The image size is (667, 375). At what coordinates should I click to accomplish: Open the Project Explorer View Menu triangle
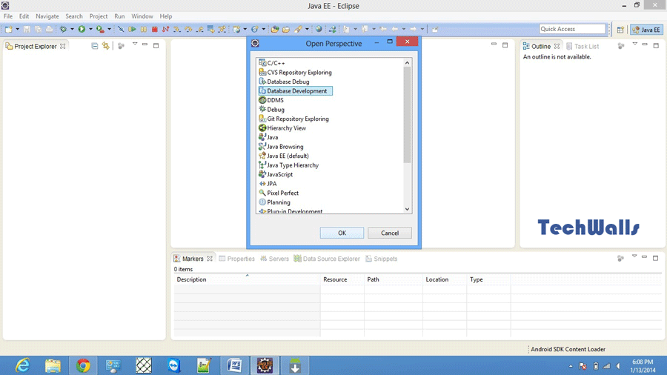point(135,44)
